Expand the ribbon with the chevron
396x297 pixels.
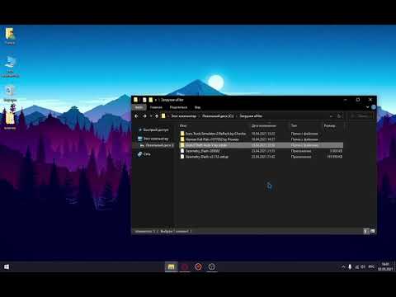coord(367,107)
